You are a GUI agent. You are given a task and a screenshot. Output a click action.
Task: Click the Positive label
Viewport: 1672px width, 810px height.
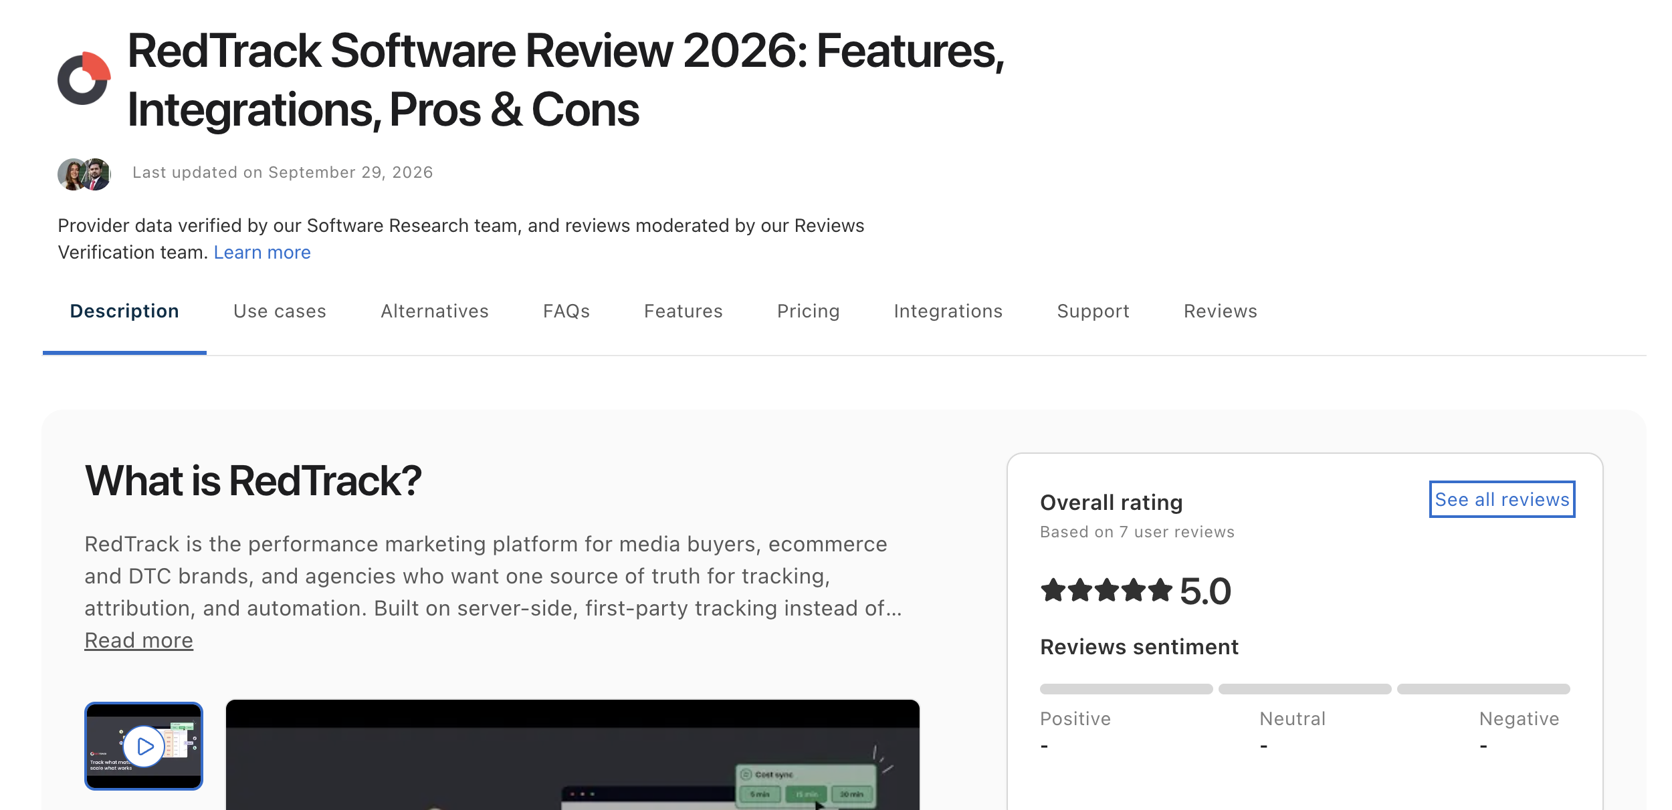point(1075,719)
